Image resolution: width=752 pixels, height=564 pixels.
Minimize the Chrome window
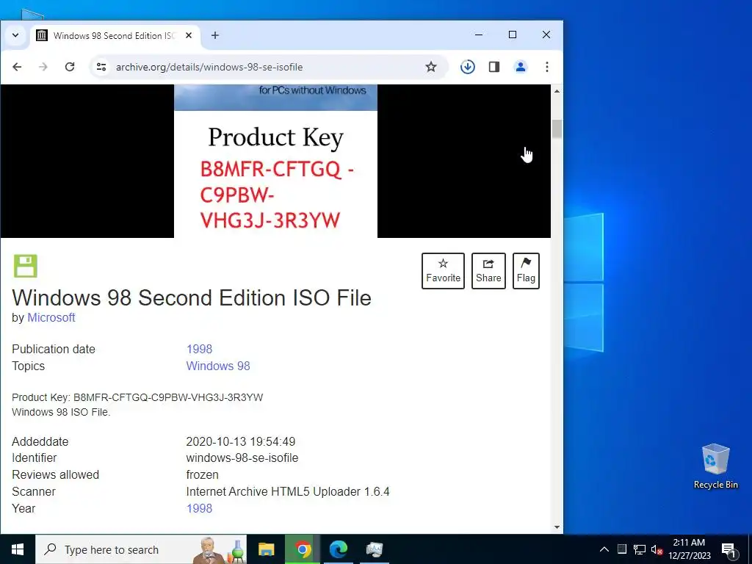479,35
